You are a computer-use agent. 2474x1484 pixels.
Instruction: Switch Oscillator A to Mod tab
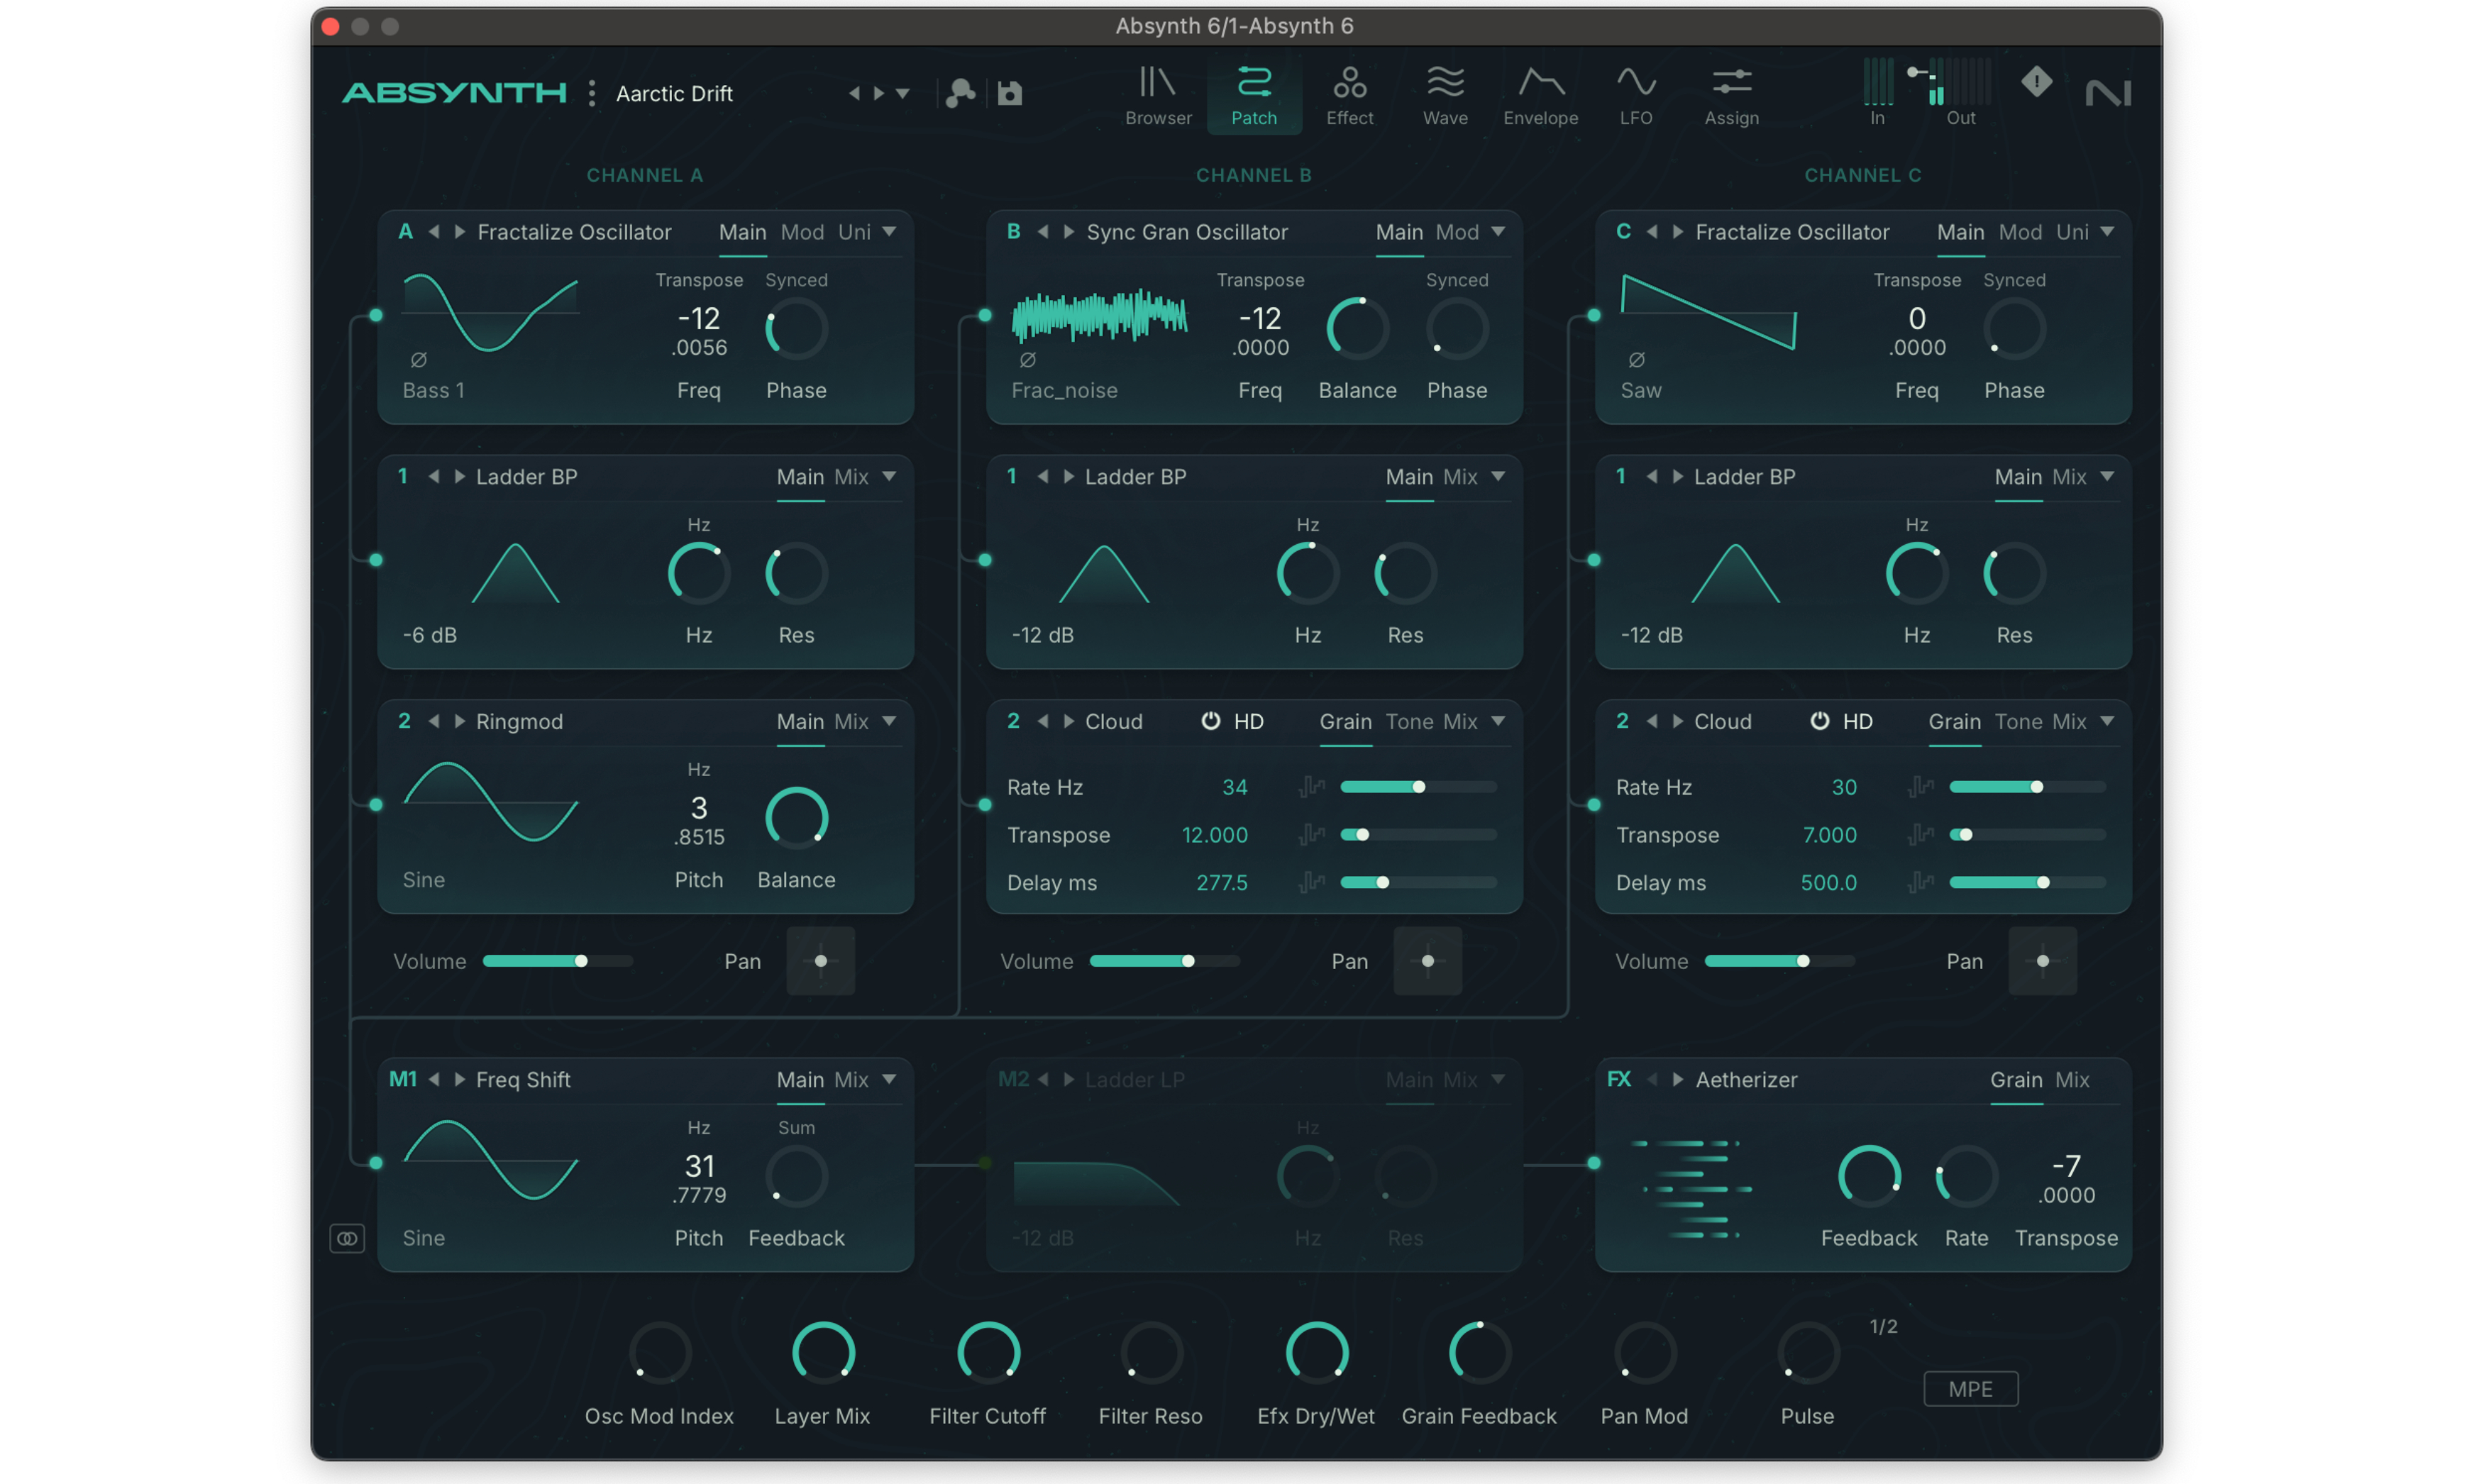802,232
